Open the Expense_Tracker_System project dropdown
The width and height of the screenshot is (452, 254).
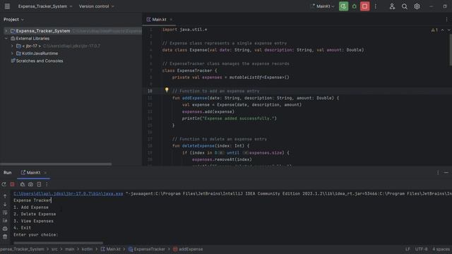(x=45, y=6)
